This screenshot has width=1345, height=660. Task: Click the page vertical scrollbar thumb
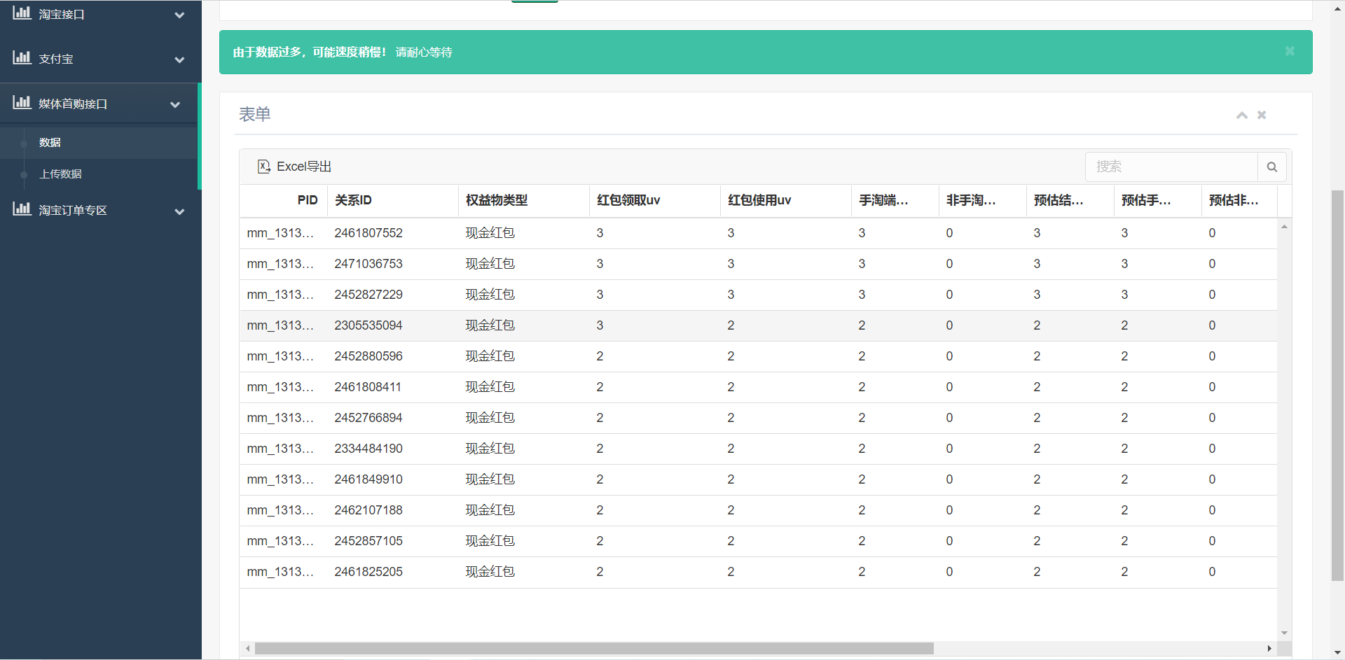click(1337, 385)
